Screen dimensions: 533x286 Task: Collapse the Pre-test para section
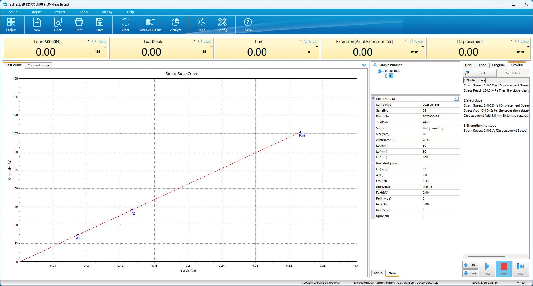[373, 99]
